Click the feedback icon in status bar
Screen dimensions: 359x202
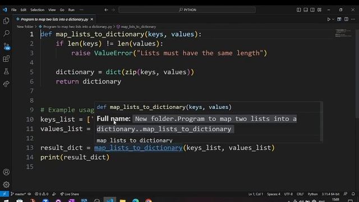pyautogui.click(x=346, y=194)
